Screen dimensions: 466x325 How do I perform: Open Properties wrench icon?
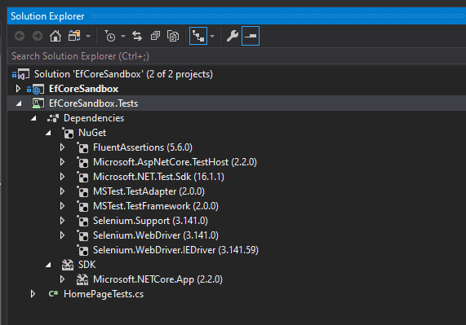(233, 36)
